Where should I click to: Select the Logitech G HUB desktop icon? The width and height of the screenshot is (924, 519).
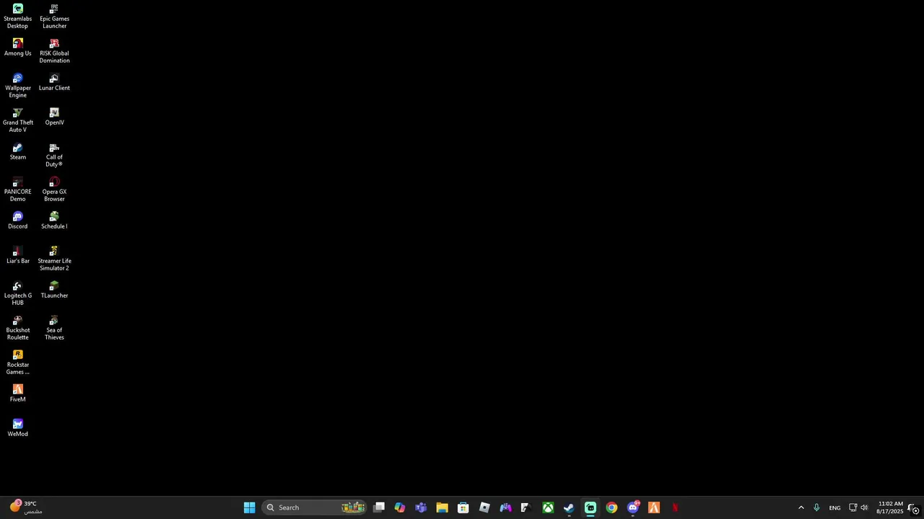click(17, 293)
